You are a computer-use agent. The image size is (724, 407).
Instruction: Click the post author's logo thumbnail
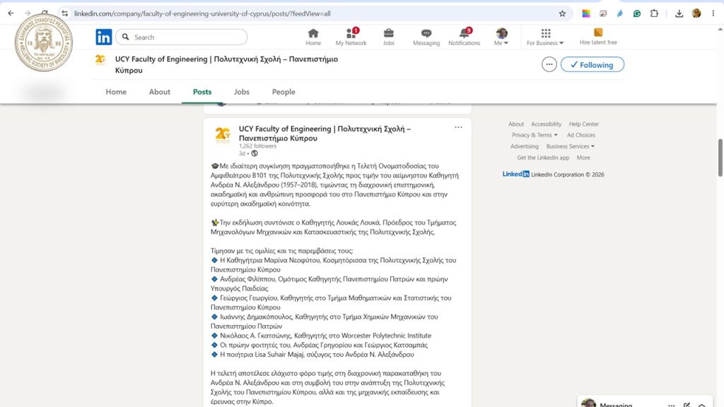(223, 135)
